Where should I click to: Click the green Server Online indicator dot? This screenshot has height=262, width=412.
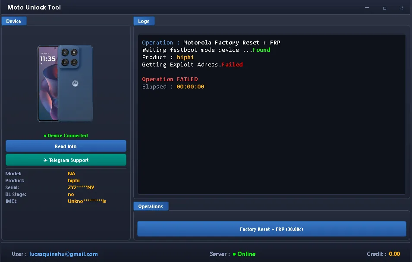(234, 254)
